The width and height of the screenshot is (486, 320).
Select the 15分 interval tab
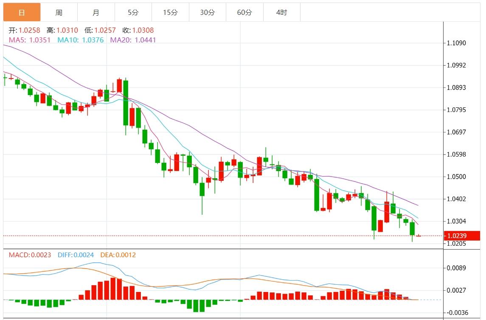pos(170,12)
